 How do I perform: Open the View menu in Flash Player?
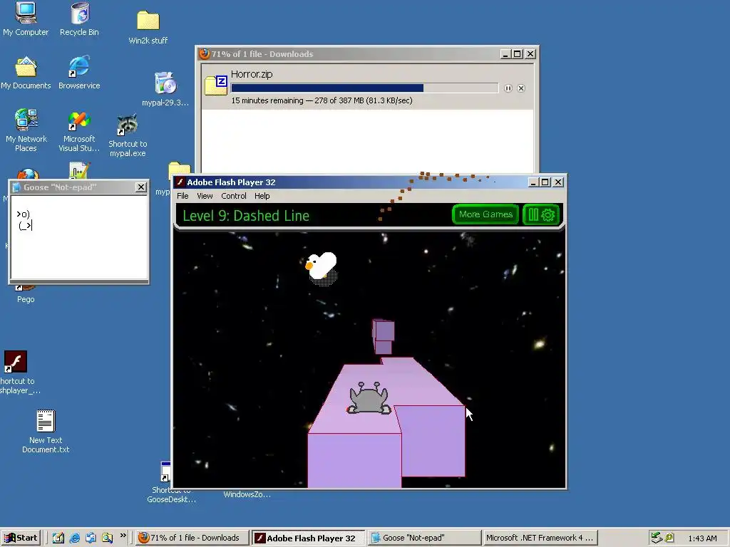[205, 196]
